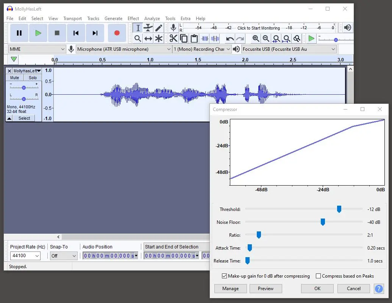Screen dimensions: 392x303
Task: Open the MME audio host dropdown
Action: click(37, 49)
